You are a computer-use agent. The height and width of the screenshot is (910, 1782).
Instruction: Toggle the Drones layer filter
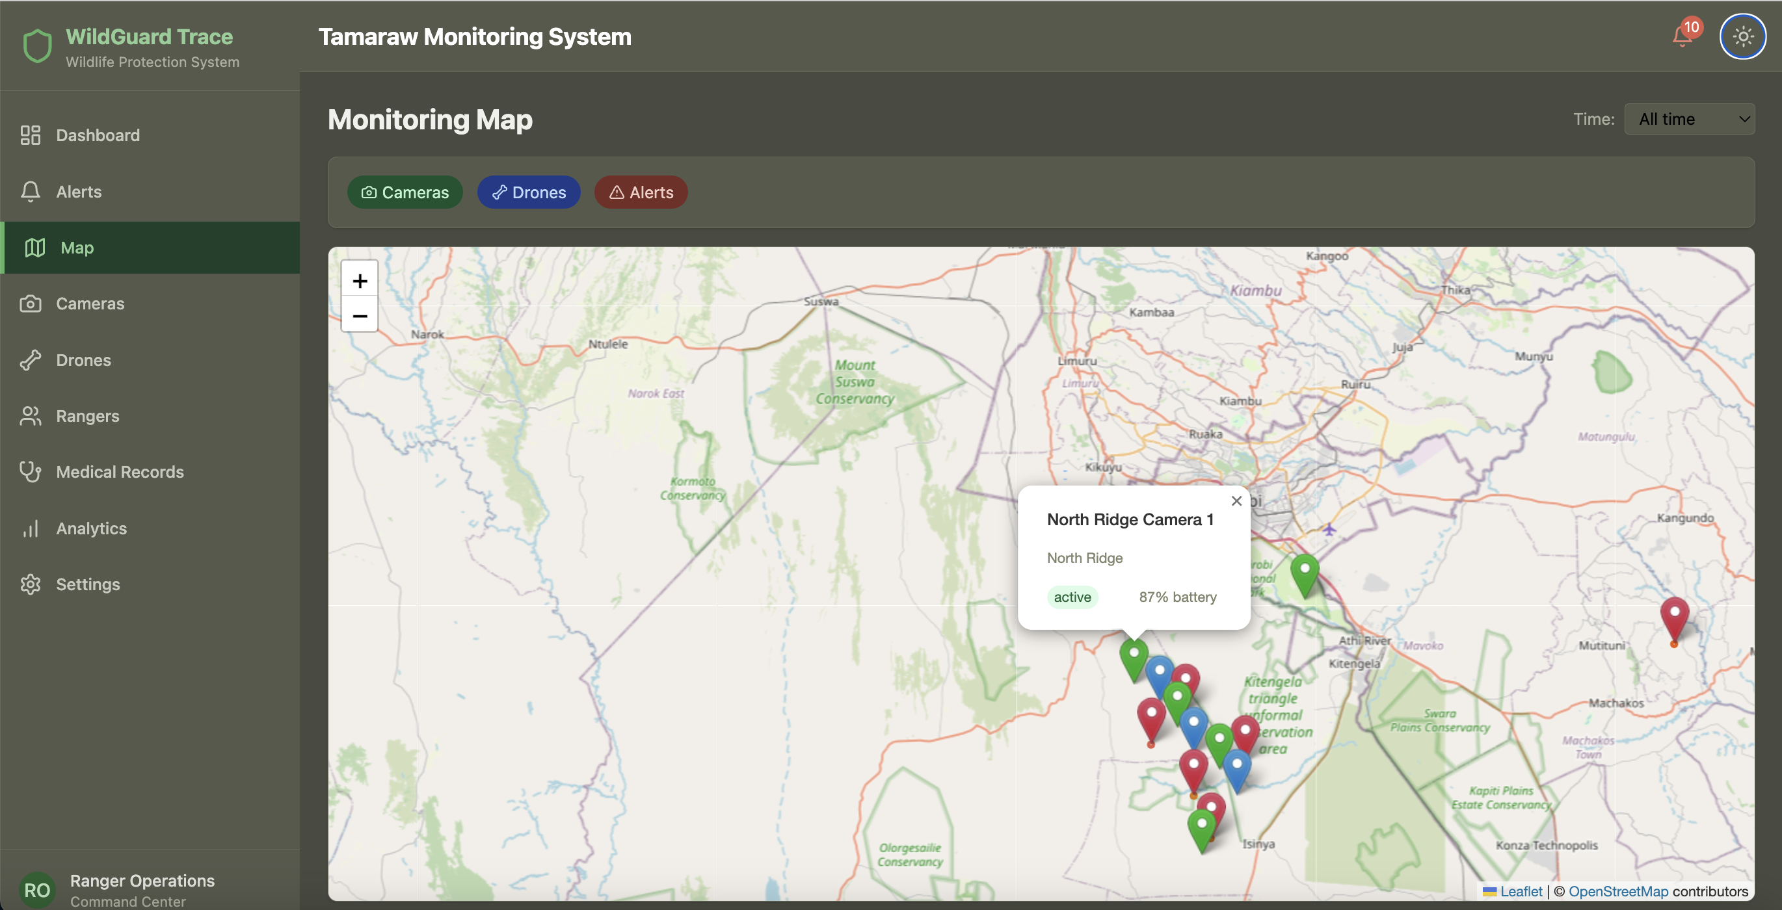pos(529,192)
